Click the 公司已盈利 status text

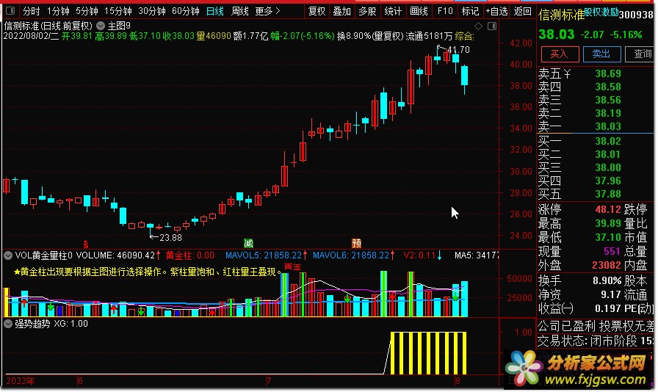pos(566,326)
